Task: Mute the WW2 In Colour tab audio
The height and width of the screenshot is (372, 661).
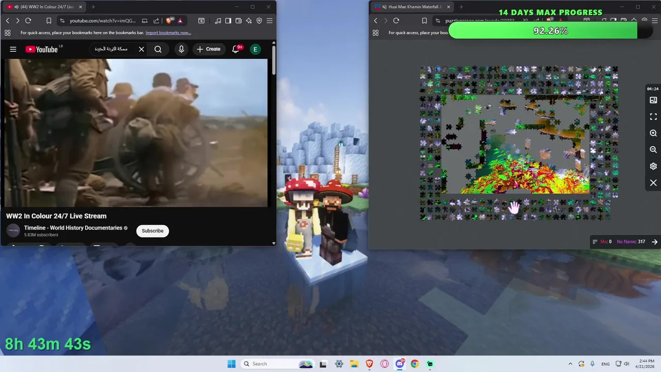Action: coord(17,7)
